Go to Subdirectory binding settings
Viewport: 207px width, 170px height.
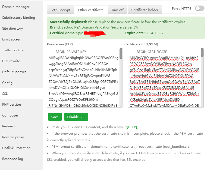pyautogui.click(x=18, y=18)
